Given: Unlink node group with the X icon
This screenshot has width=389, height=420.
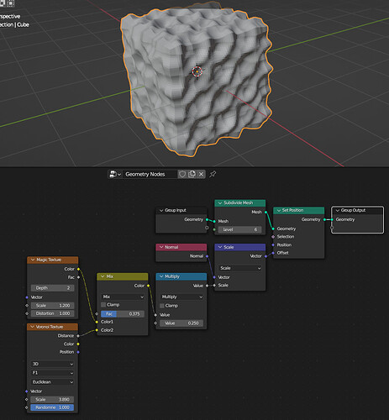Looking at the screenshot, I should (x=201, y=174).
